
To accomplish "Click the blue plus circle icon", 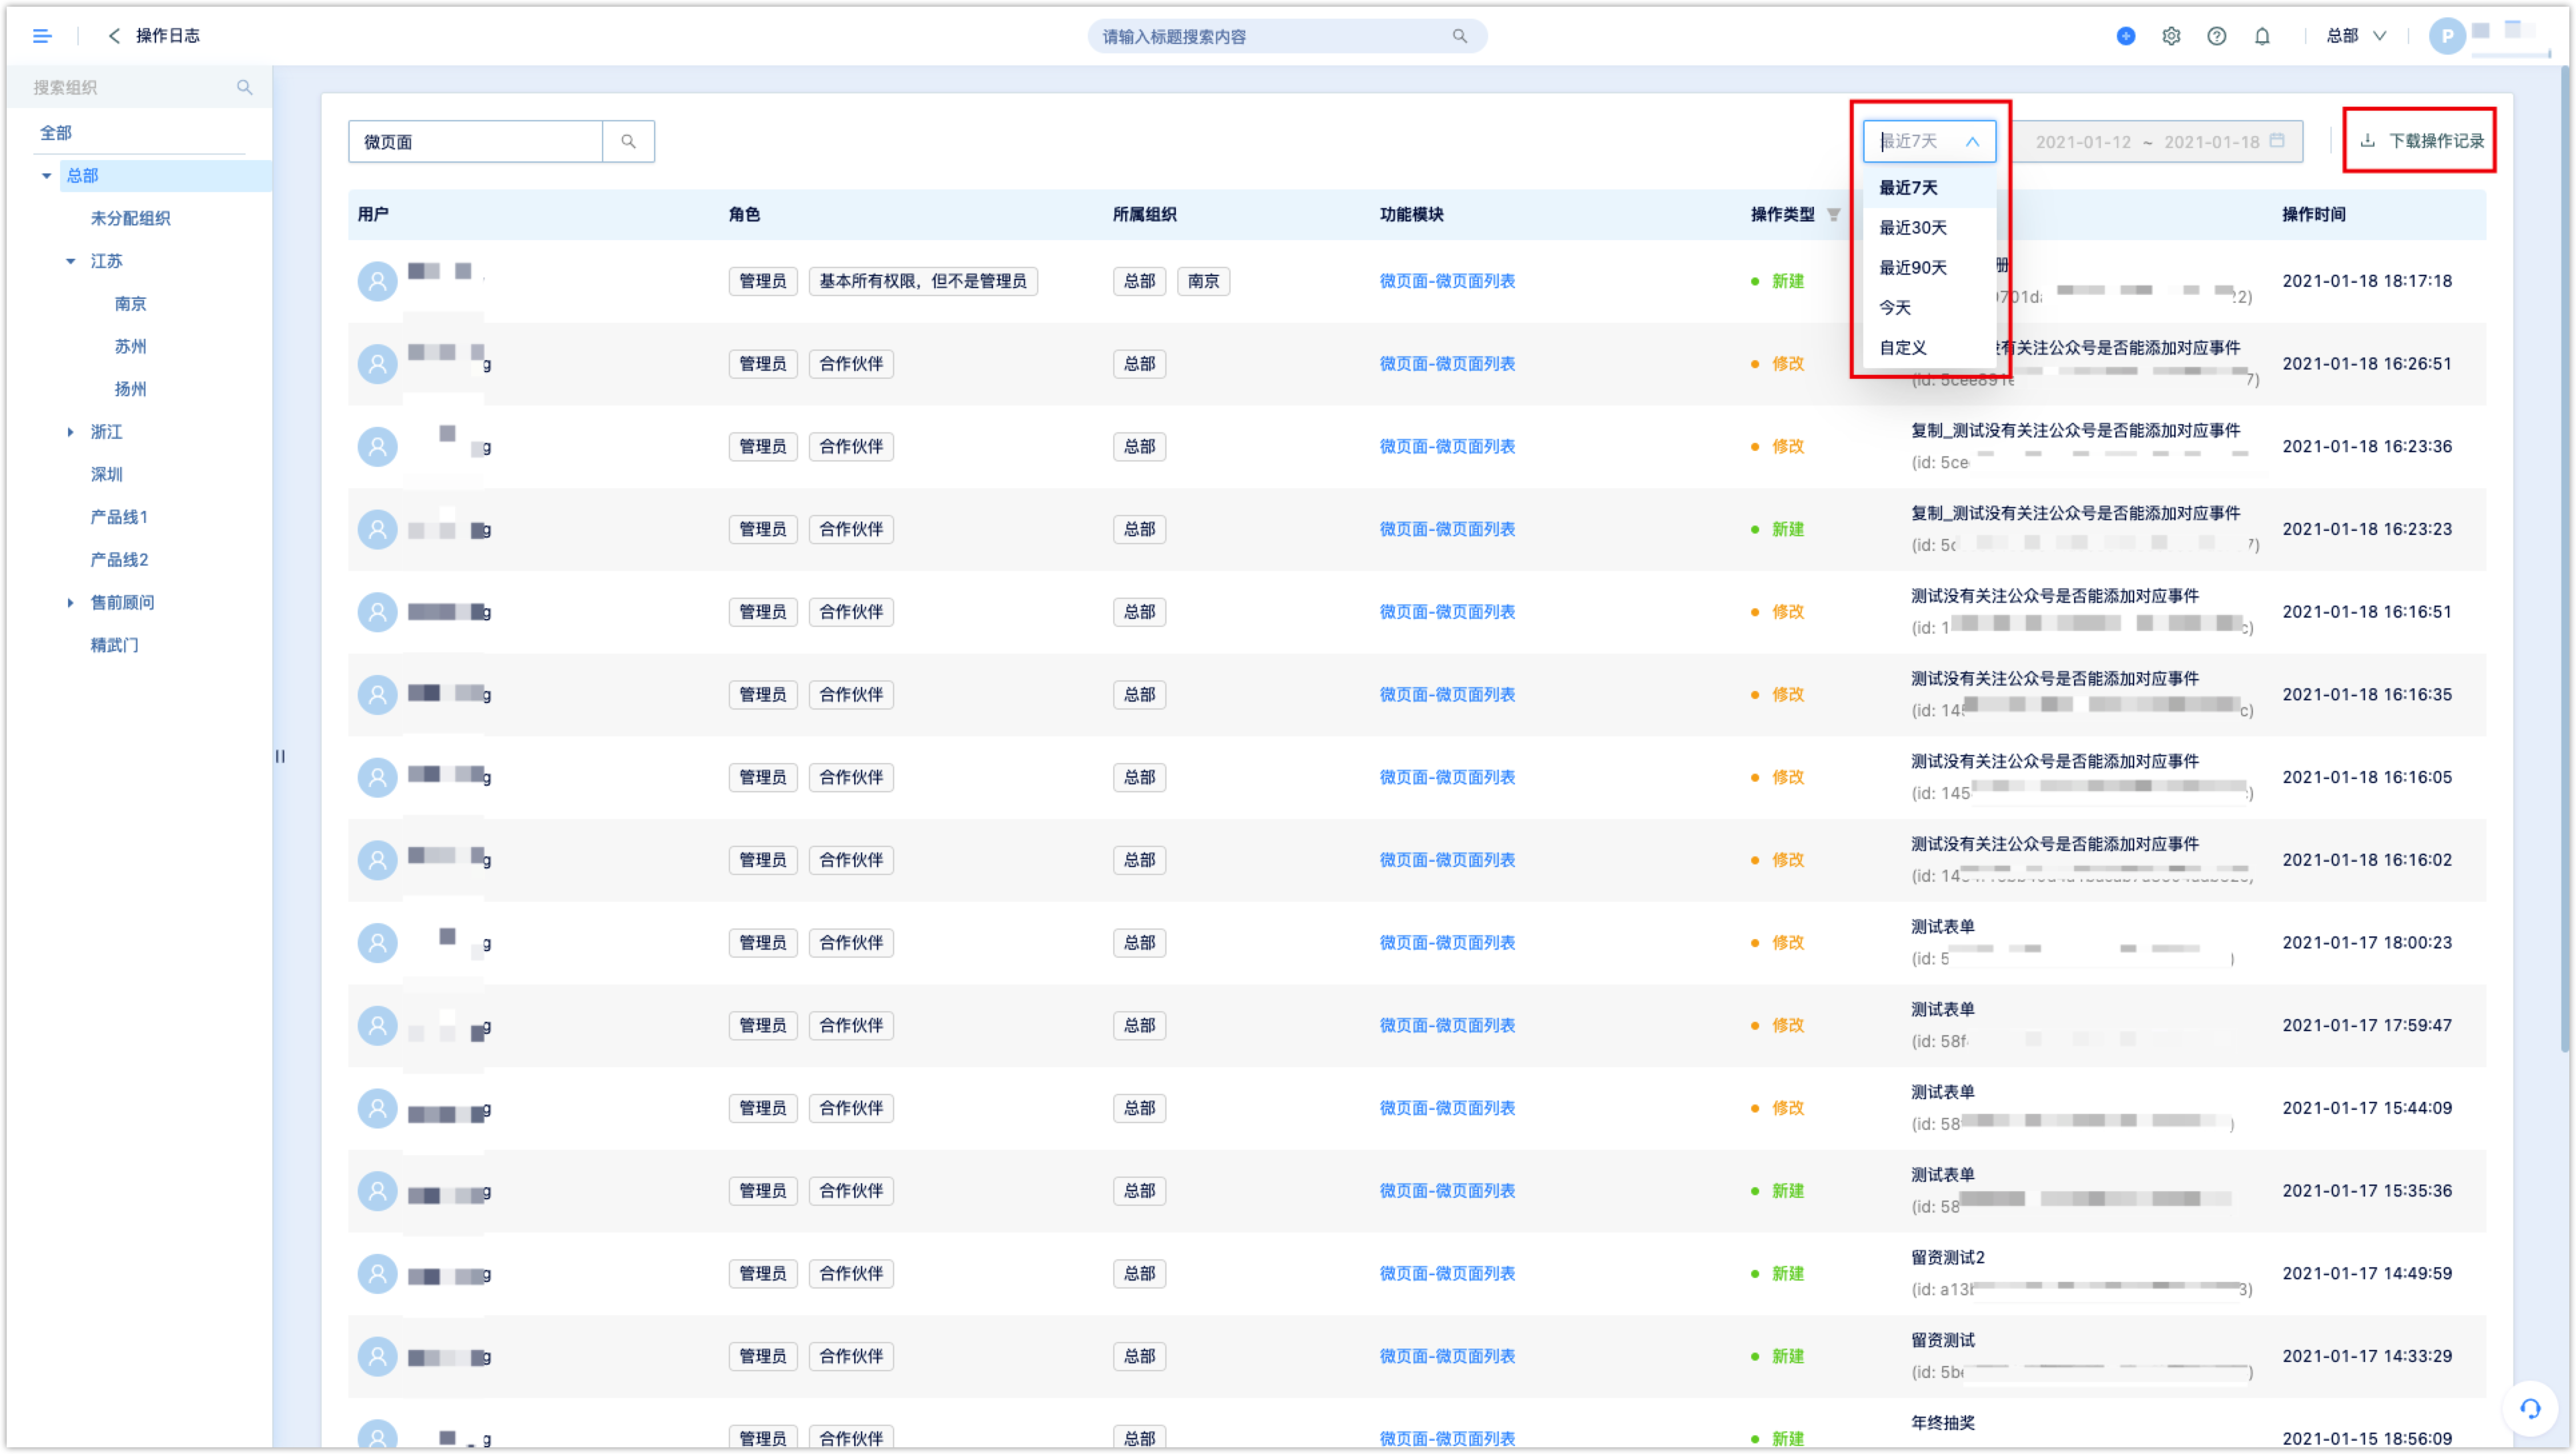I will [2125, 36].
